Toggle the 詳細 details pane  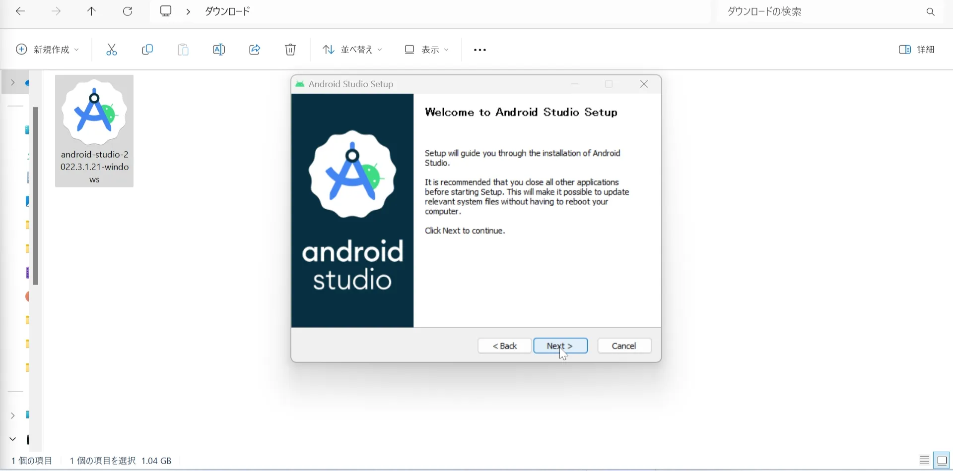pyautogui.click(x=917, y=50)
